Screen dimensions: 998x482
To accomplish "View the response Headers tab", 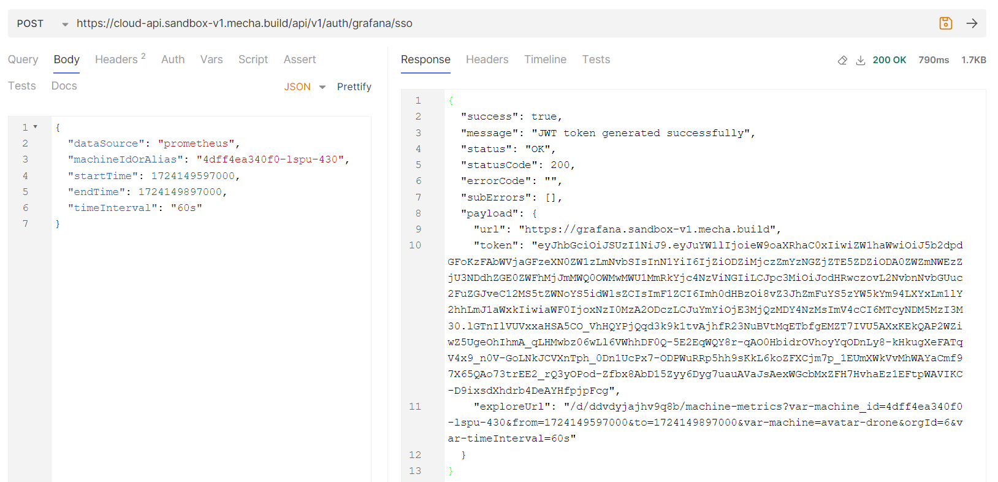I will [x=487, y=59].
